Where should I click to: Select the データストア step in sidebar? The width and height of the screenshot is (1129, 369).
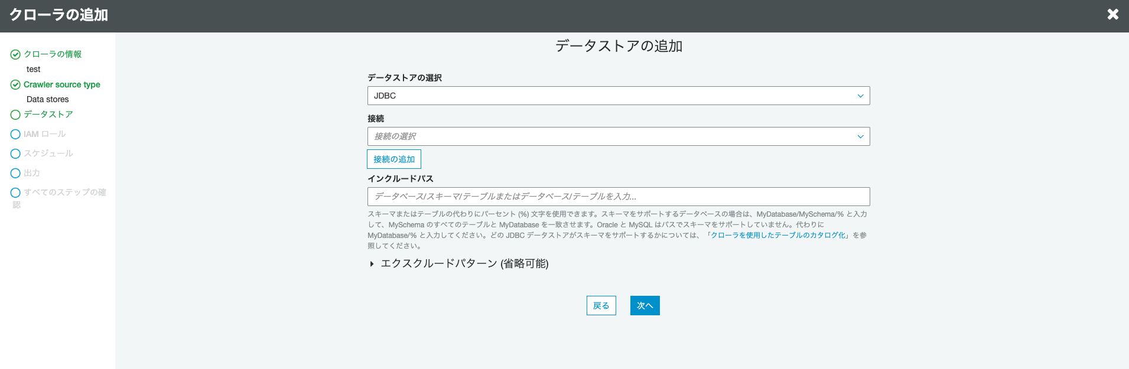(x=48, y=115)
